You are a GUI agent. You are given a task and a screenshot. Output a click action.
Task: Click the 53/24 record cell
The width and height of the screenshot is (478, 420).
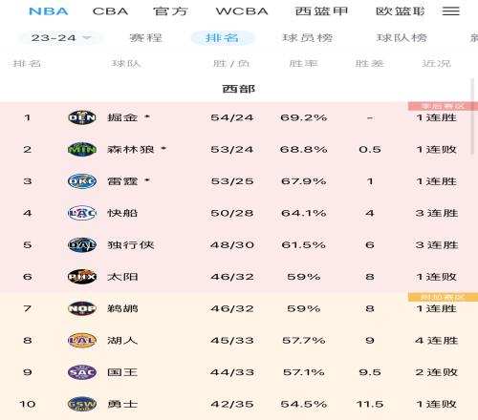(x=232, y=149)
